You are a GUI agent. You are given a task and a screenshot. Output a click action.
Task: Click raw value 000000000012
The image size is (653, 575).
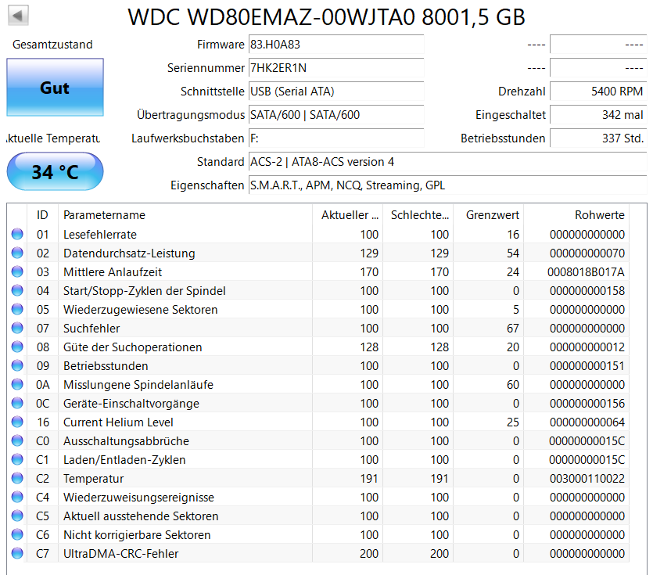pyautogui.click(x=587, y=347)
